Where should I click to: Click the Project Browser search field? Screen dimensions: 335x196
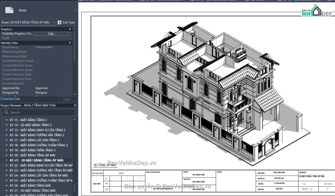coord(39,112)
